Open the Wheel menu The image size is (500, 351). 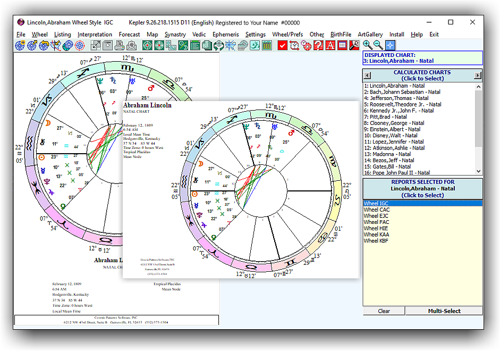(x=39, y=35)
